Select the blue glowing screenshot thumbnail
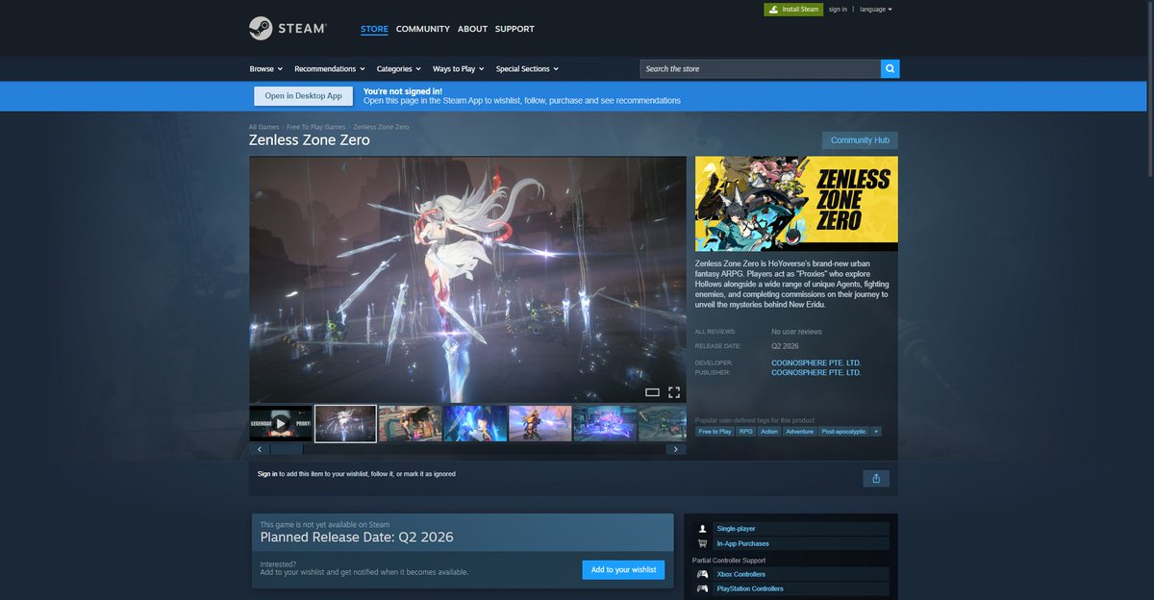The height and width of the screenshot is (600, 1154). [x=475, y=423]
